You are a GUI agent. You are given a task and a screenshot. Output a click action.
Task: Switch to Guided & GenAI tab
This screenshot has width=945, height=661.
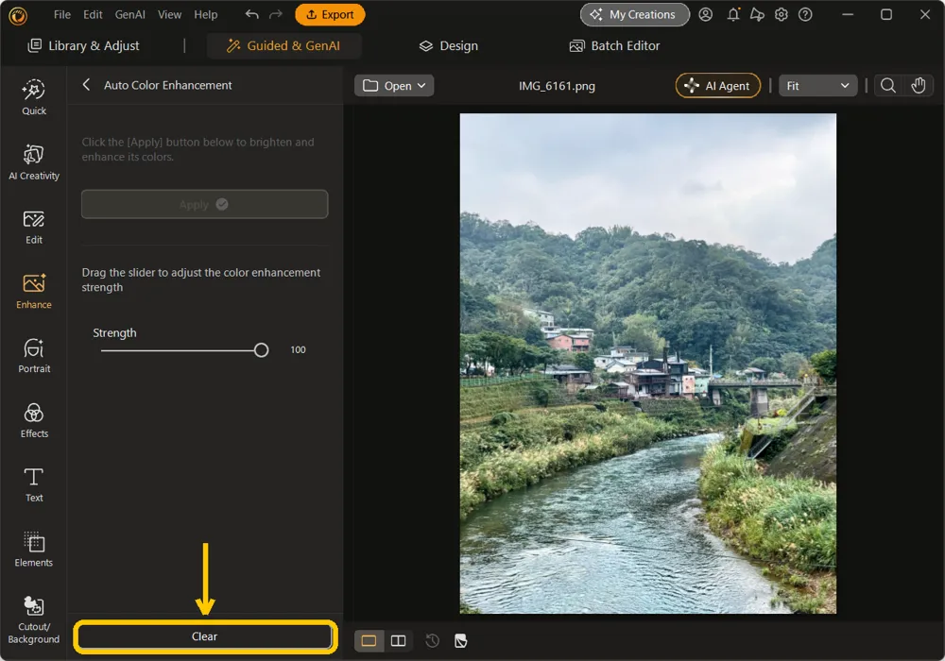click(283, 45)
